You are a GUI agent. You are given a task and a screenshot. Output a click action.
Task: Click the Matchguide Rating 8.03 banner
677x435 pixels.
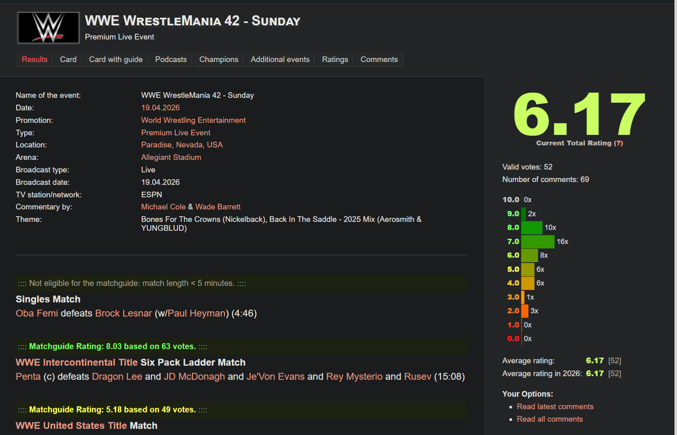click(x=241, y=346)
